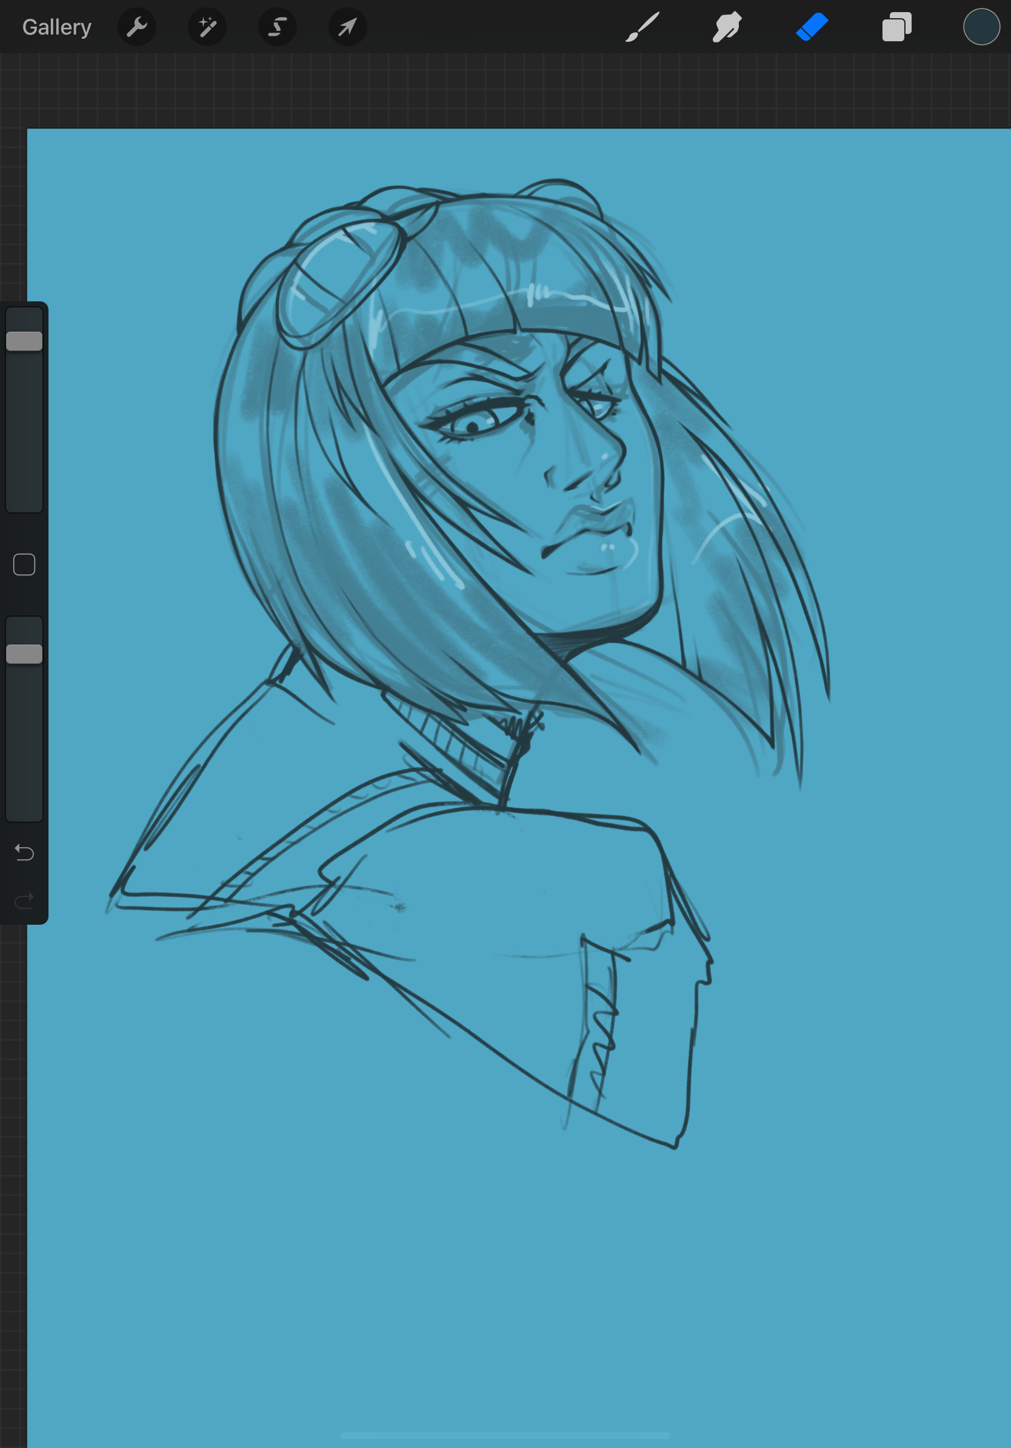Viewport: 1011px width, 1448px height.
Task: Open the Adjustments magic wand menu
Action: [x=207, y=27]
